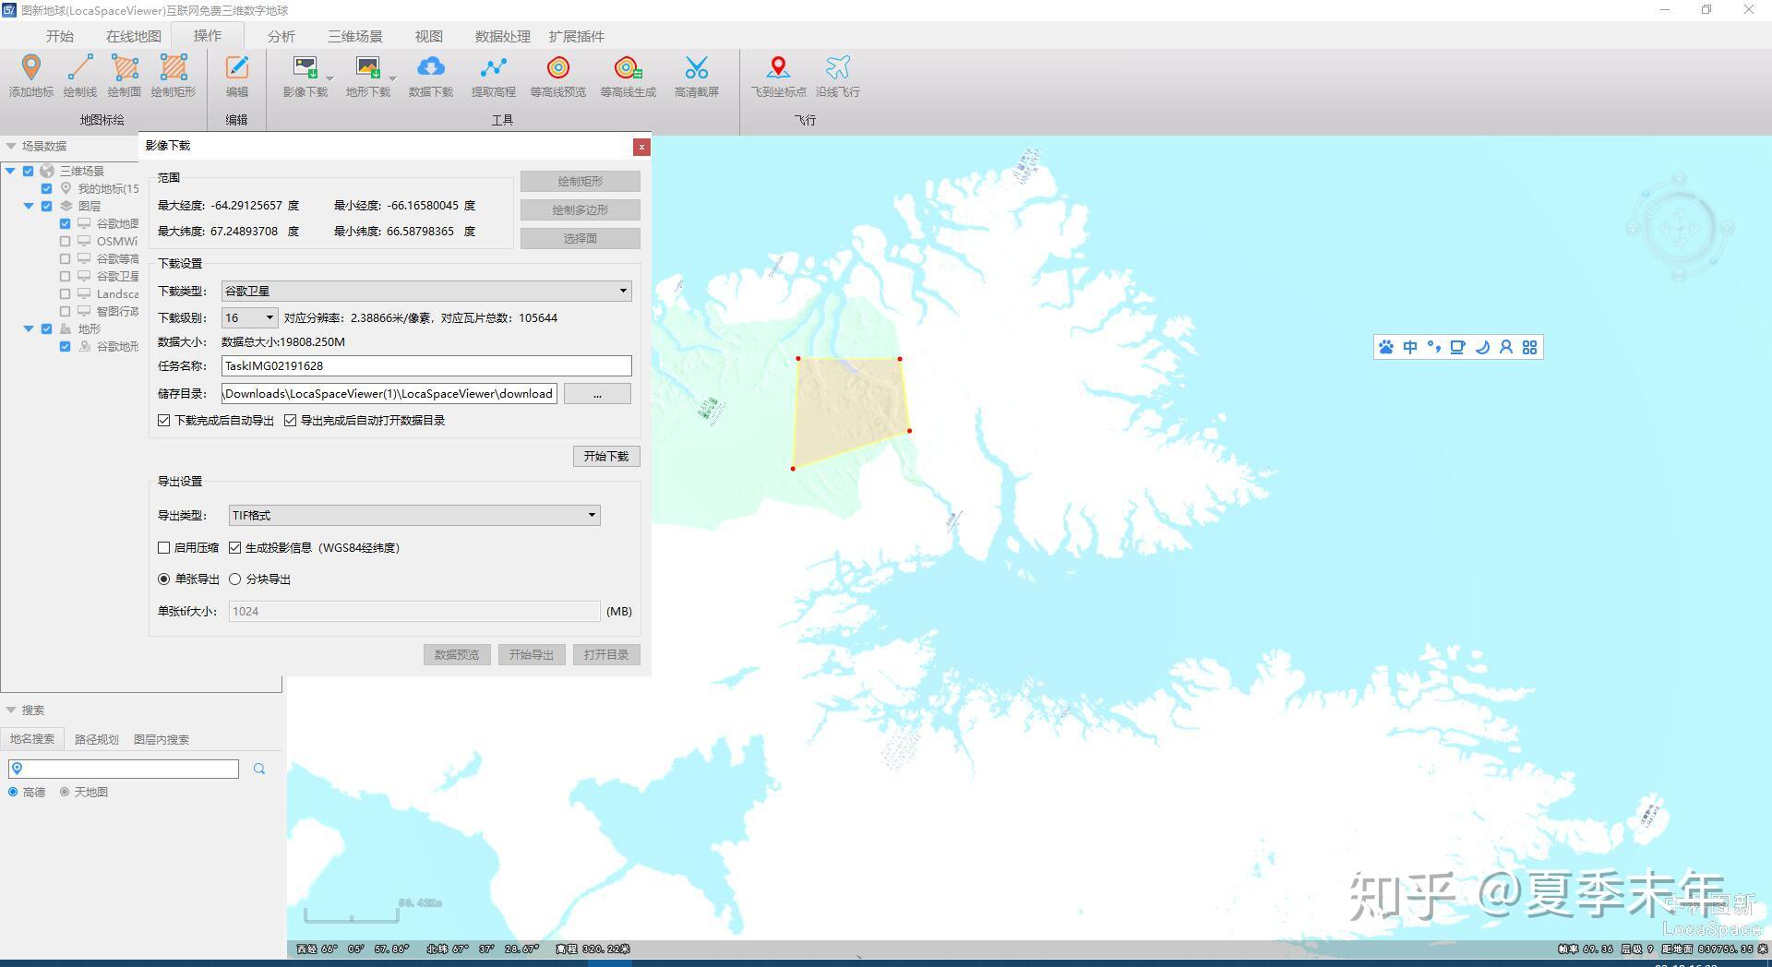Click the 飞到坐标点 fly-to-coordinate icon
This screenshot has width=1772, height=967.
point(778,67)
